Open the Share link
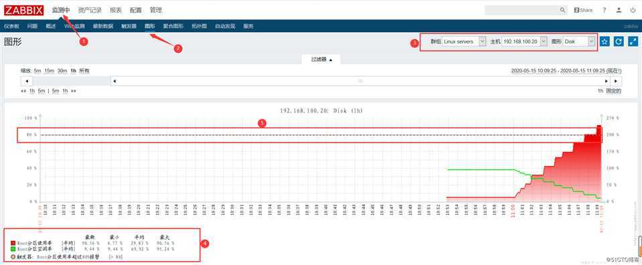 pos(584,10)
